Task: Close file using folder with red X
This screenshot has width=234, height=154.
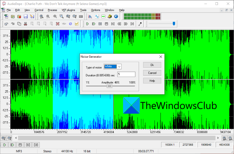Action: pyautogui.click(x=19, y=16)
